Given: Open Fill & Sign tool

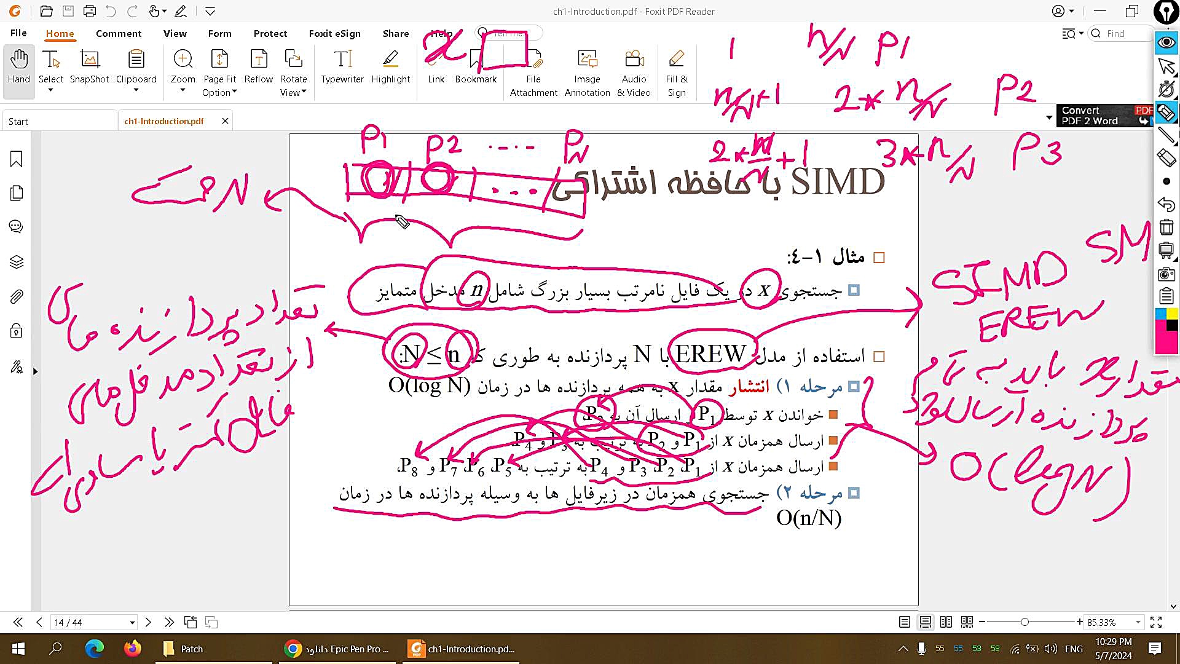Looking at the screenshot, I should click(x=677, y=73).
